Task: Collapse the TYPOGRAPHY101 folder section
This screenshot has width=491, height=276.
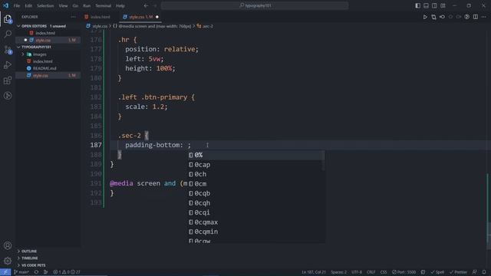Action: pos(48,47)
